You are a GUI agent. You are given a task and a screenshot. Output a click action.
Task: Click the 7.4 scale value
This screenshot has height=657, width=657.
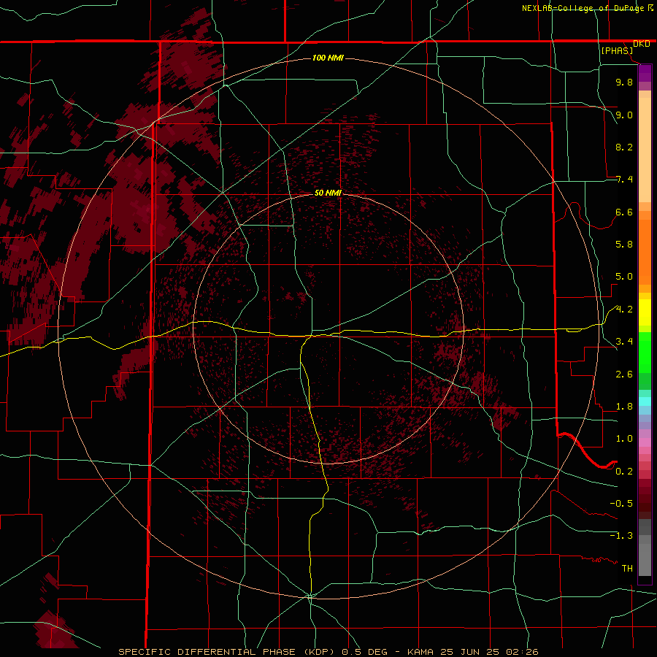tap(624, 180)
